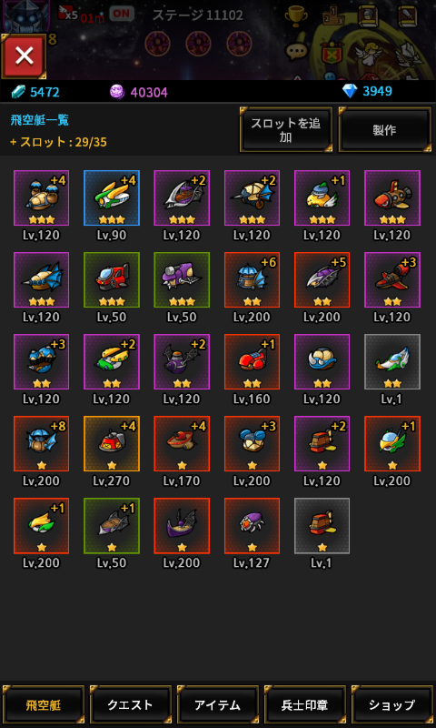Open the trophy achievements icon
Screen dimensions: 436x728
[293, 16]
